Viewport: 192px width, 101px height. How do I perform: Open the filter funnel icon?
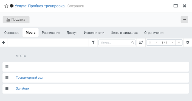(93, 42)
